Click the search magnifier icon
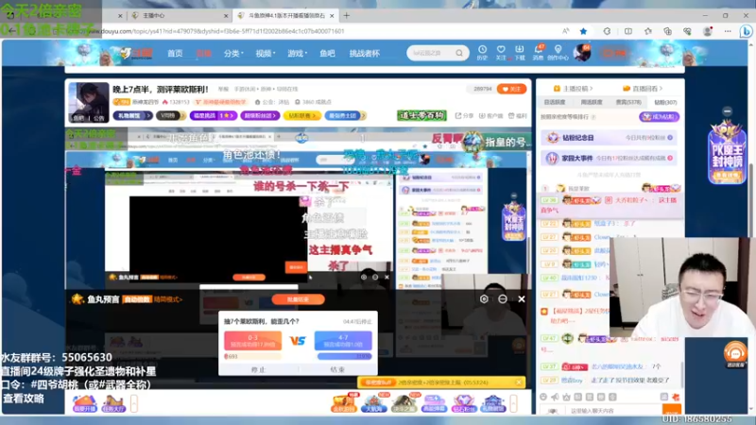The image size is (756, 425). [x=459, y=53]
